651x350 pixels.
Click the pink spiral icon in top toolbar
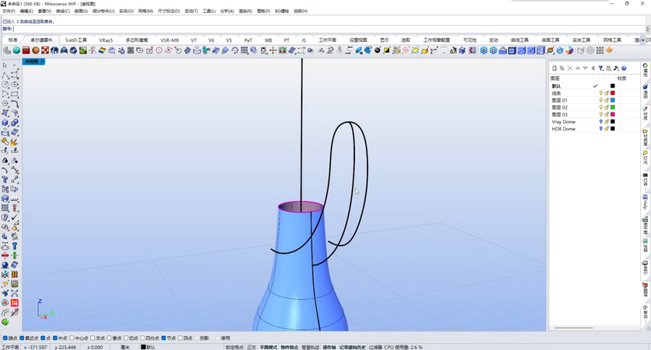click(x=405, y=50)
